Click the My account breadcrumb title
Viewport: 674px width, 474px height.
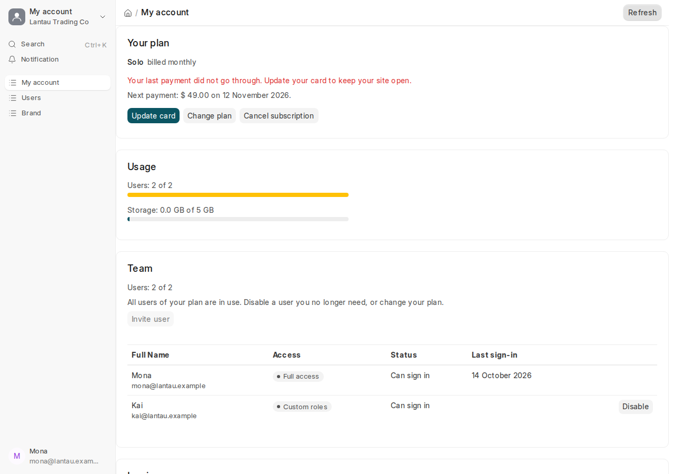[x=165, y=13]
